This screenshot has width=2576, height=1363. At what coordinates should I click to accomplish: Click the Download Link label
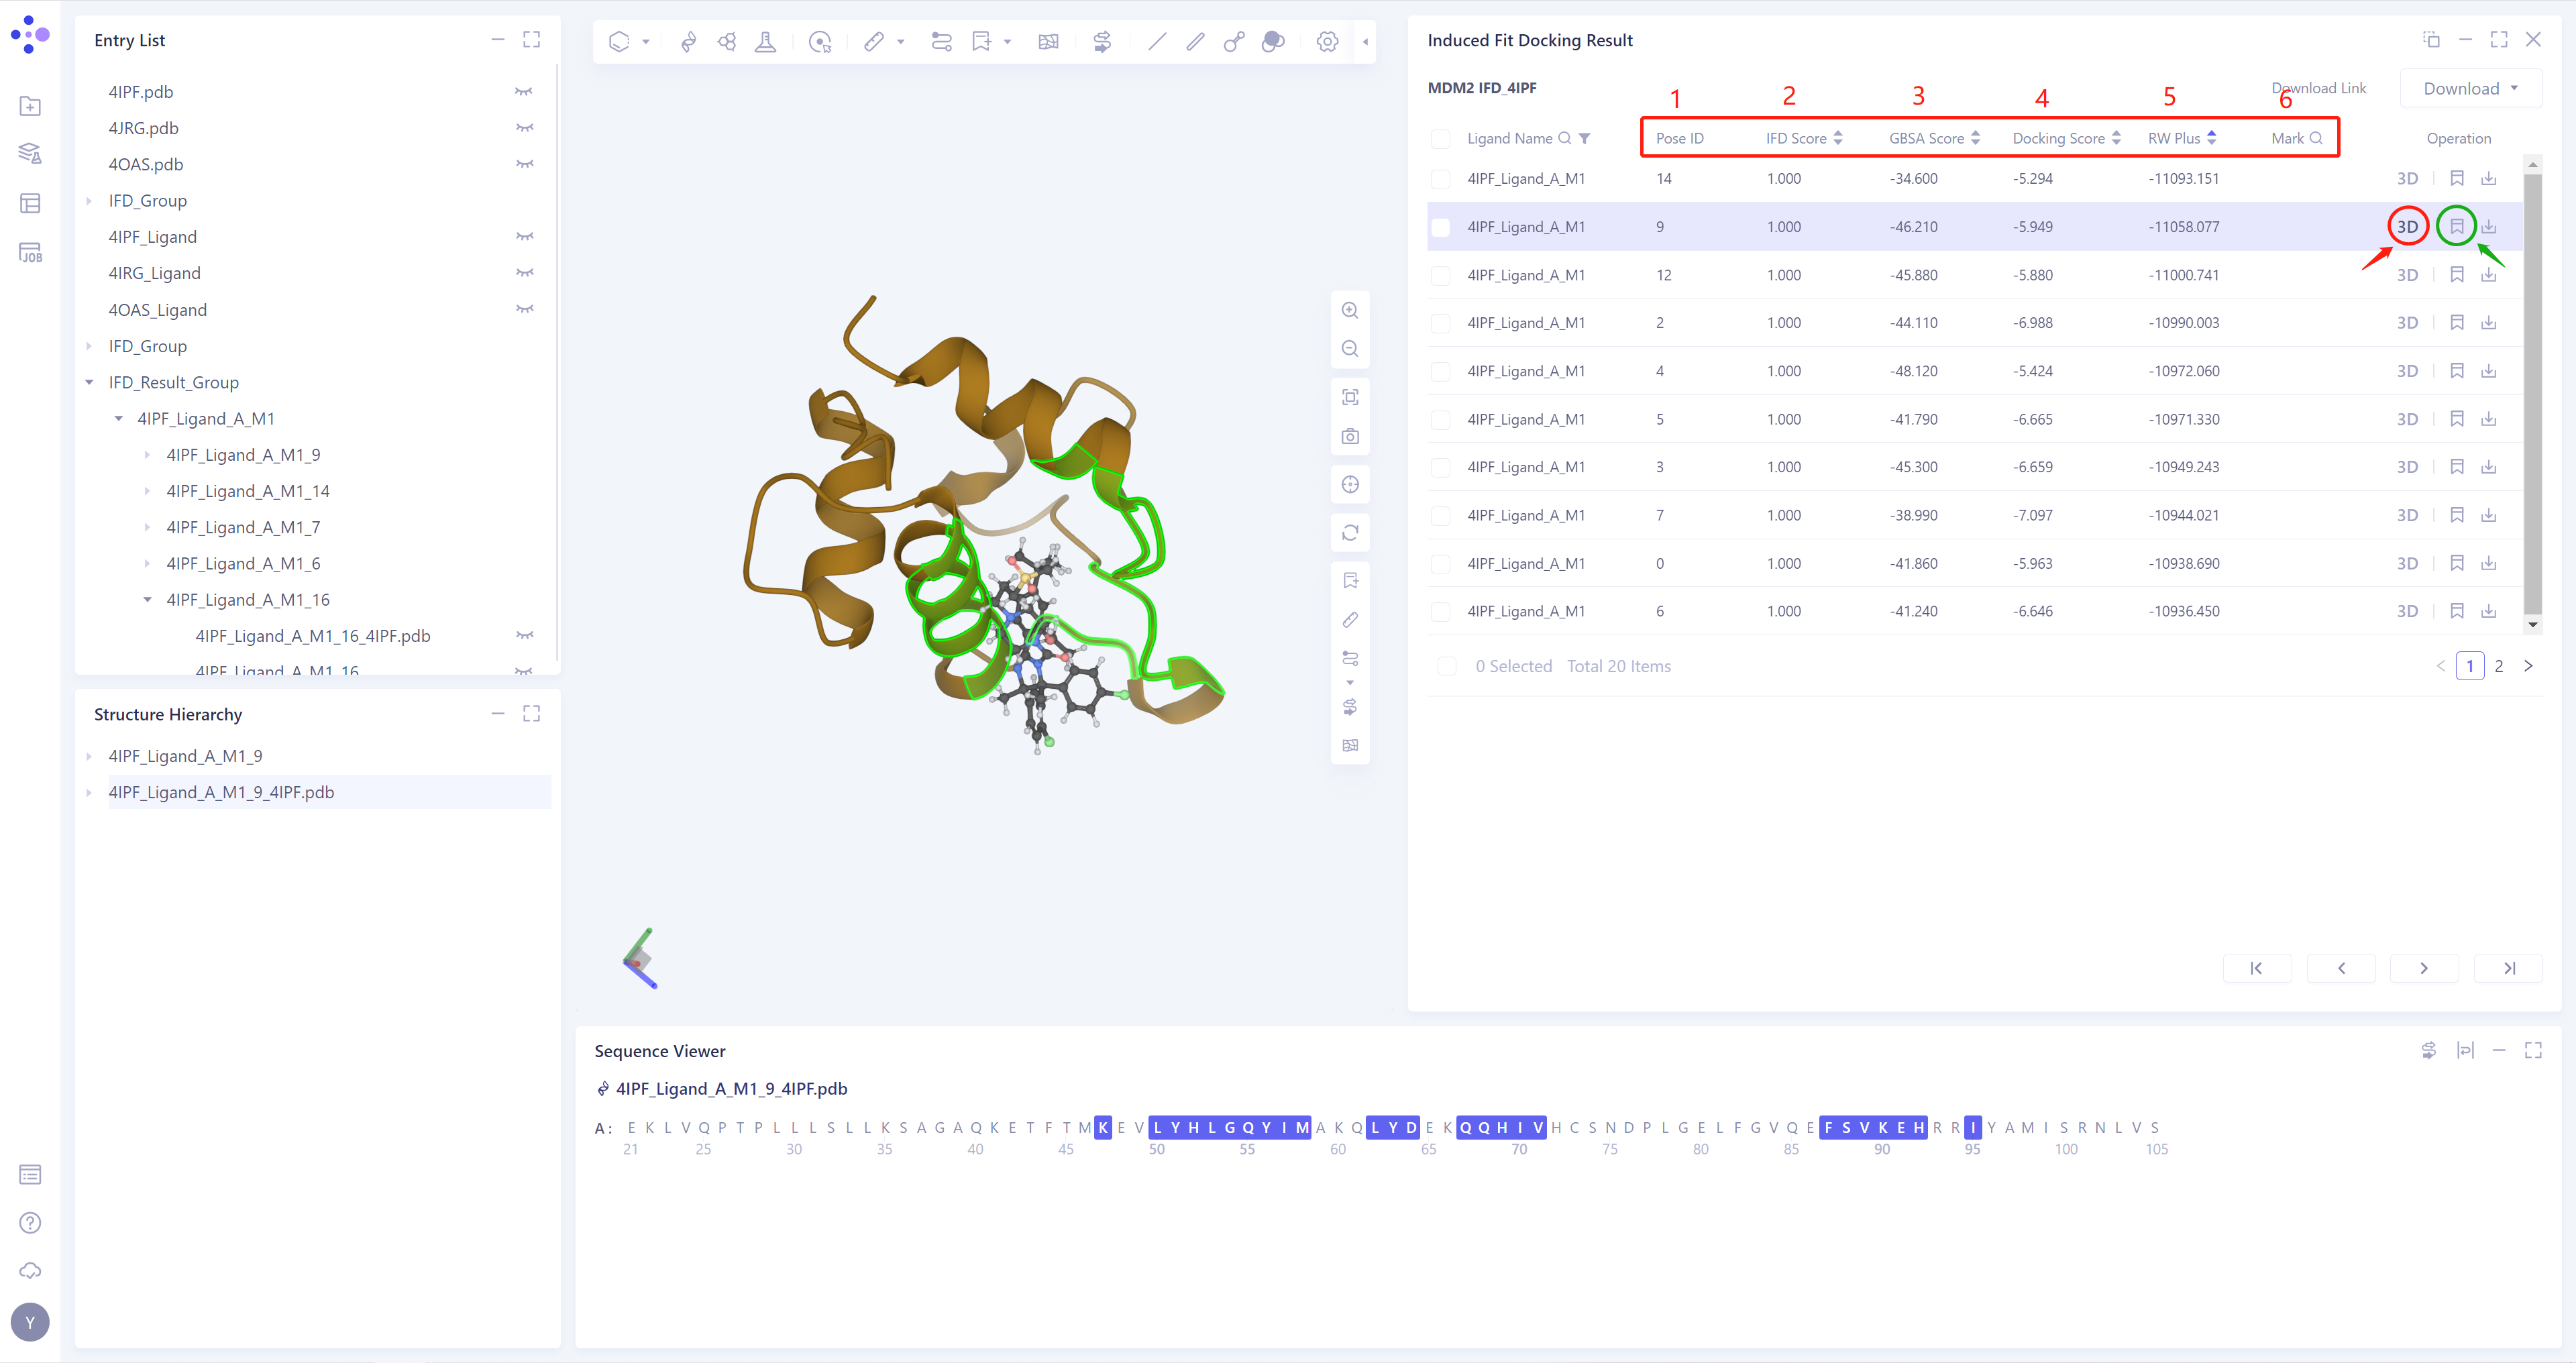click(2320, 88)
